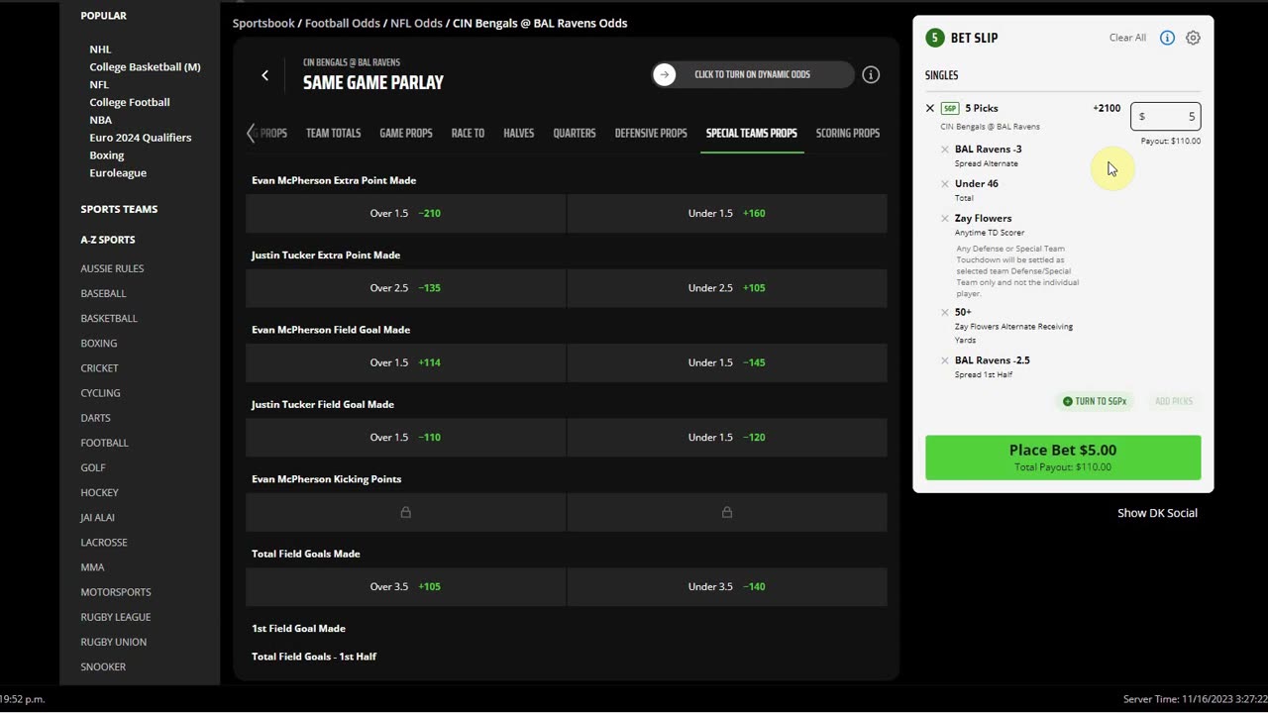
Task: Click the wager amount input field
Action: [x=1166, y=117]
